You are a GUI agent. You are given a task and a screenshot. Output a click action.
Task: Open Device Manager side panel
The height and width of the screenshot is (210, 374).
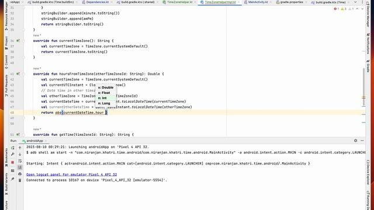point(368,14)
